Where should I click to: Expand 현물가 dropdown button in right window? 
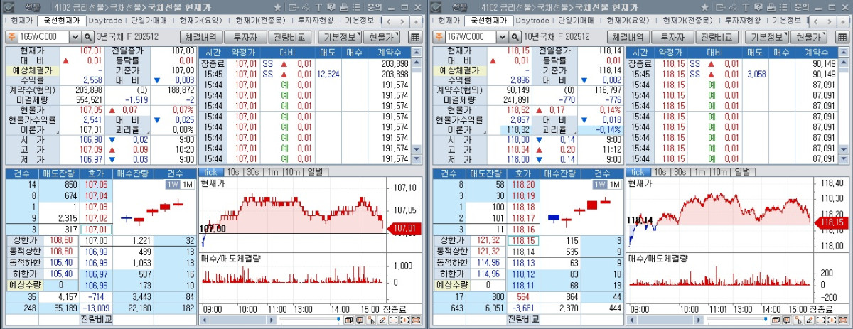(x=808, y=37)
